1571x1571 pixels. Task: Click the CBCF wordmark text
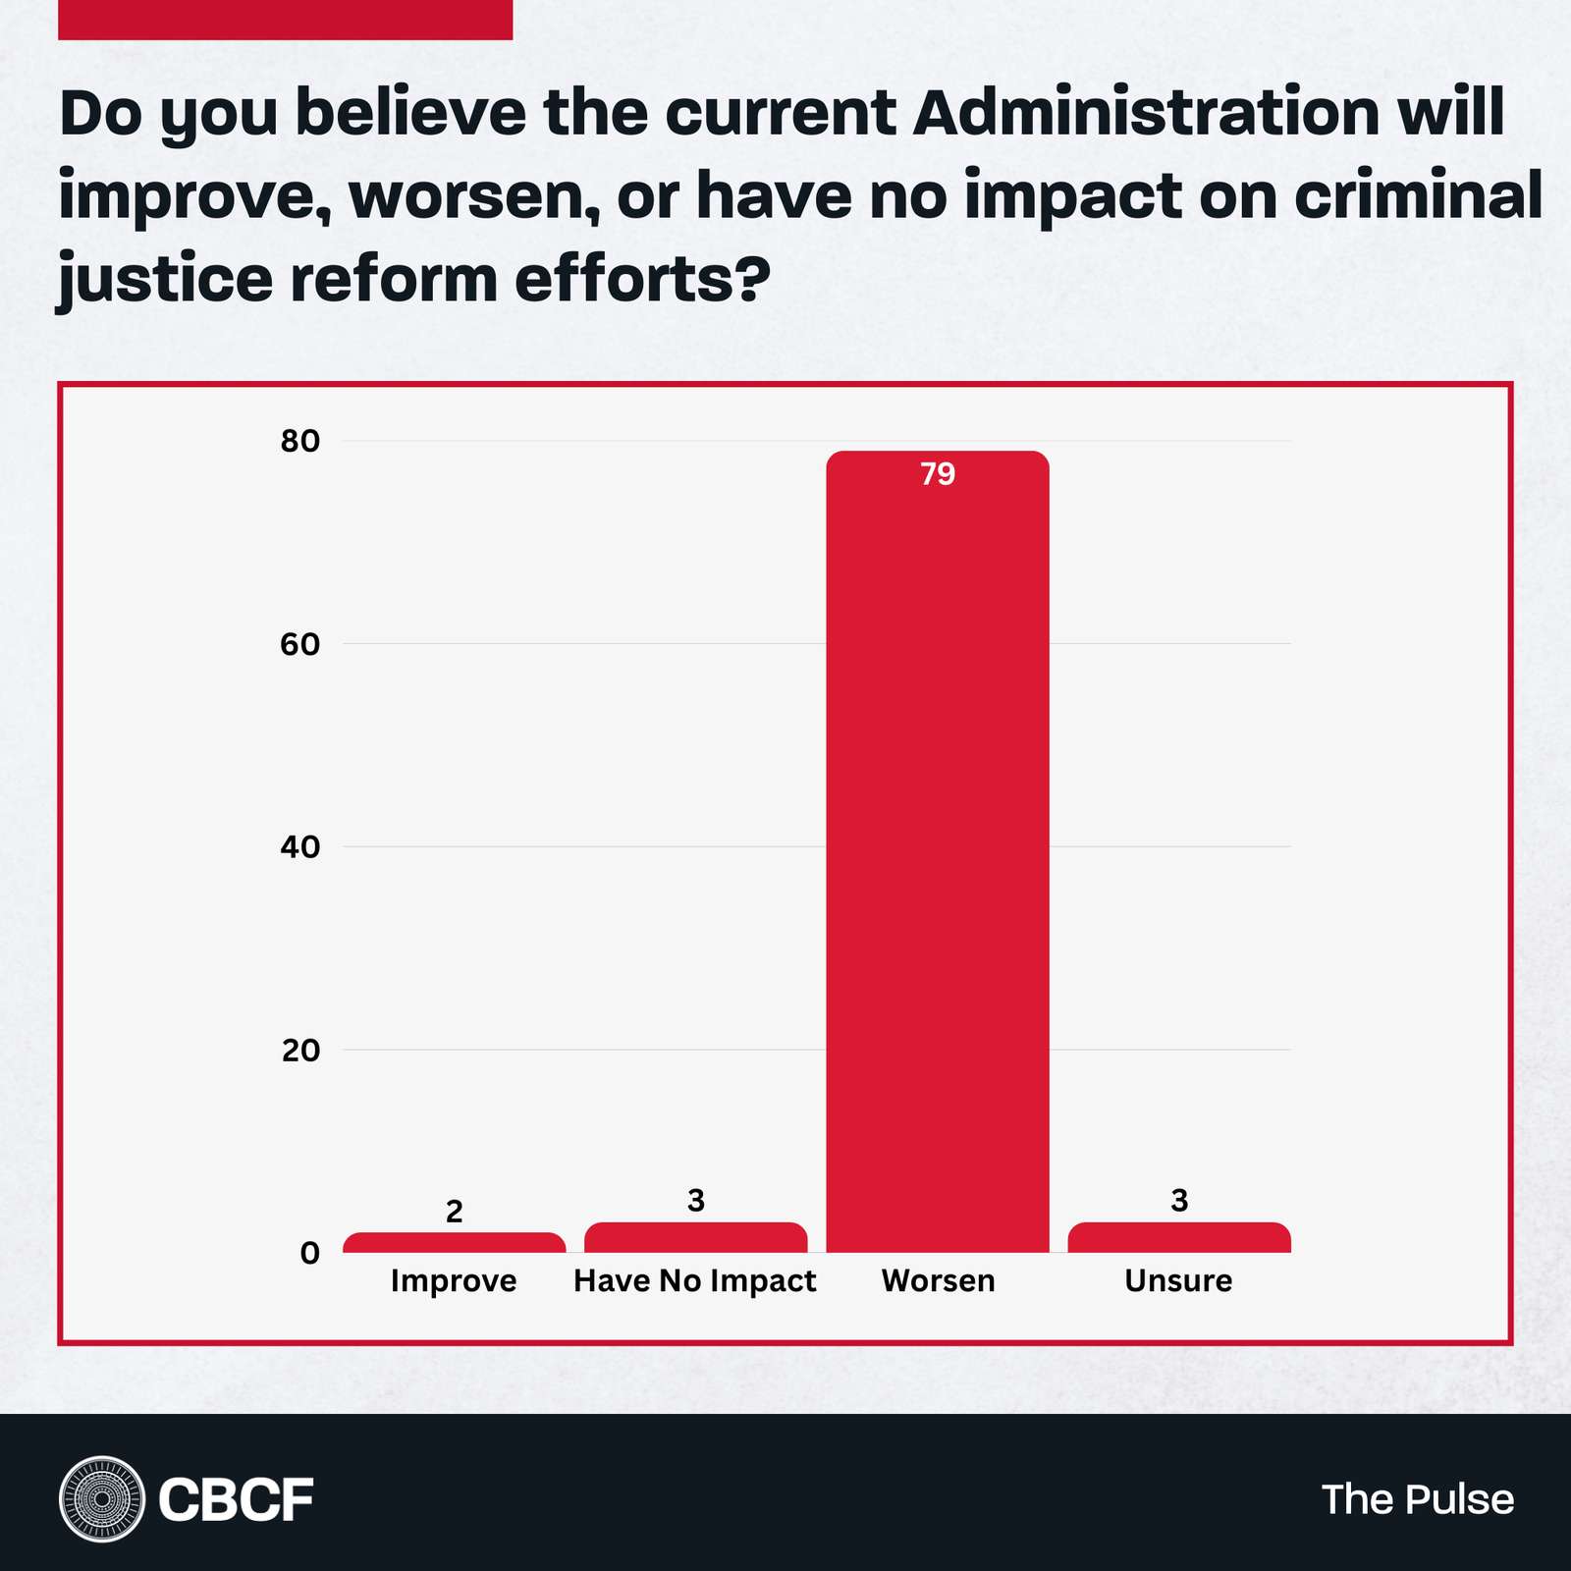pyautogui.click(x=236, y=1500)
